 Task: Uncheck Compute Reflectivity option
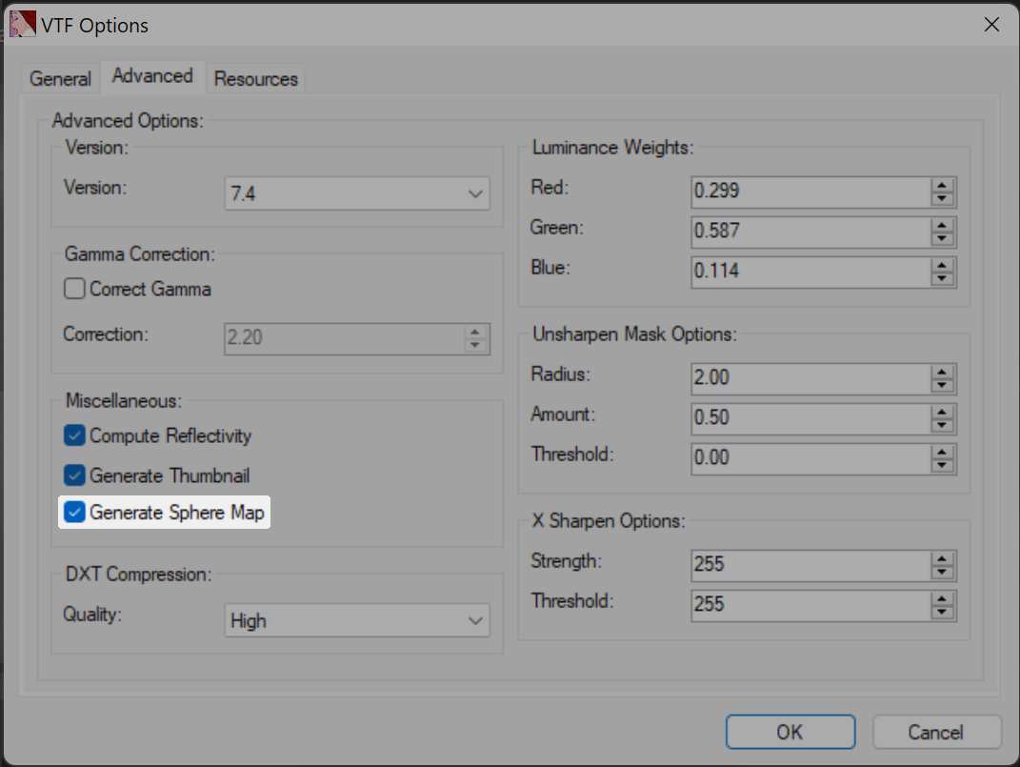(74, 435)
